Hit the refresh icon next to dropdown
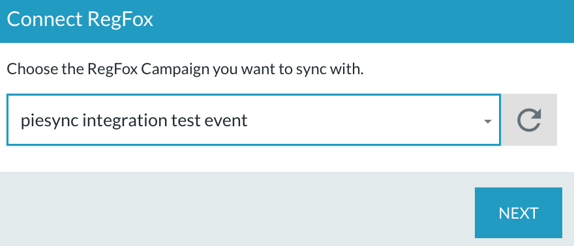574x246 pixels. coord(529,120)
